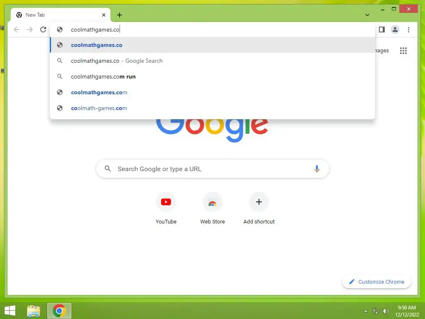The width and height of the screenshot is (425, 319).
Task: Start voice search with microphone icon
Action: tap(317, 169)
